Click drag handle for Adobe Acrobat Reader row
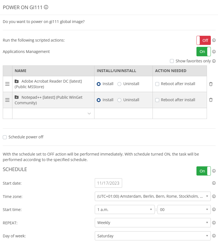This screenshot has height=244, width=218. (x=7, y=84)
